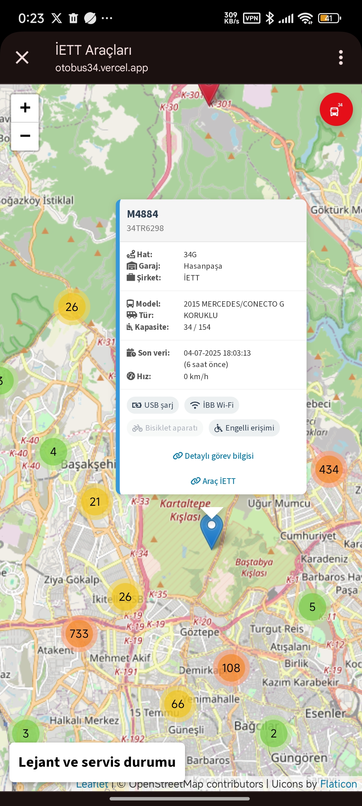Screen dimensions: 362x806
Task: Zoom out of the map
Action: click(x=25, y=136)
